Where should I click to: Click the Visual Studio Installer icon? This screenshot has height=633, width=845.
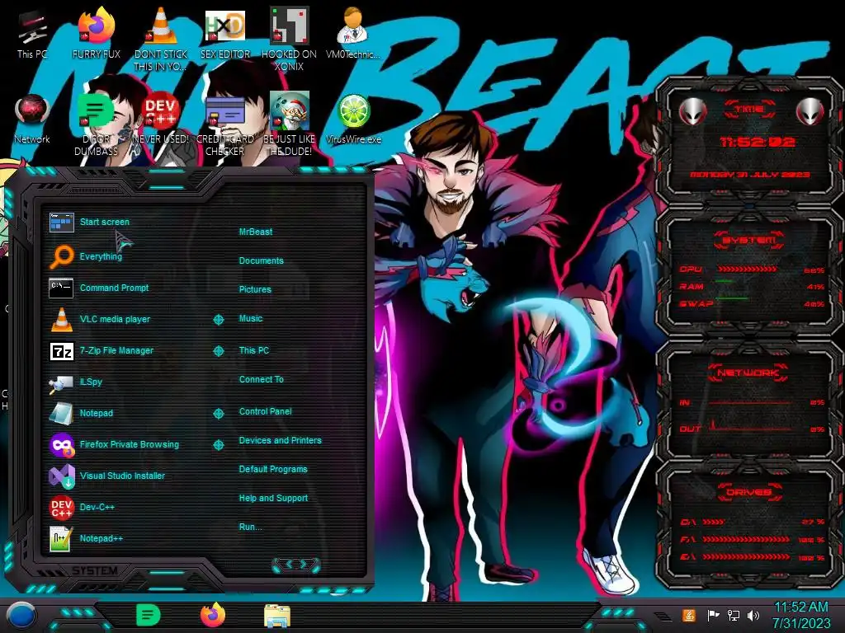pos(61,476)
